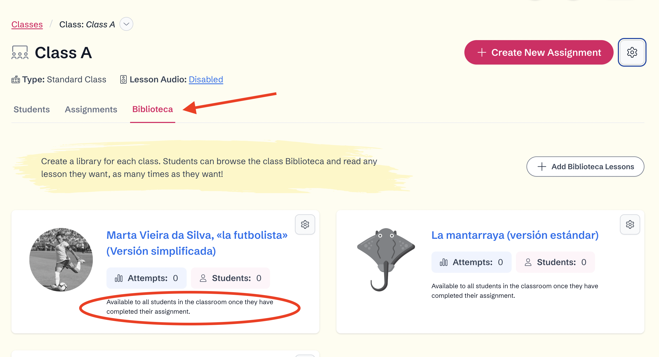Expand the Class A breadcrumb dropdown chevron
The width and height of the screenshot is (659, 357).
click(126, 24)
